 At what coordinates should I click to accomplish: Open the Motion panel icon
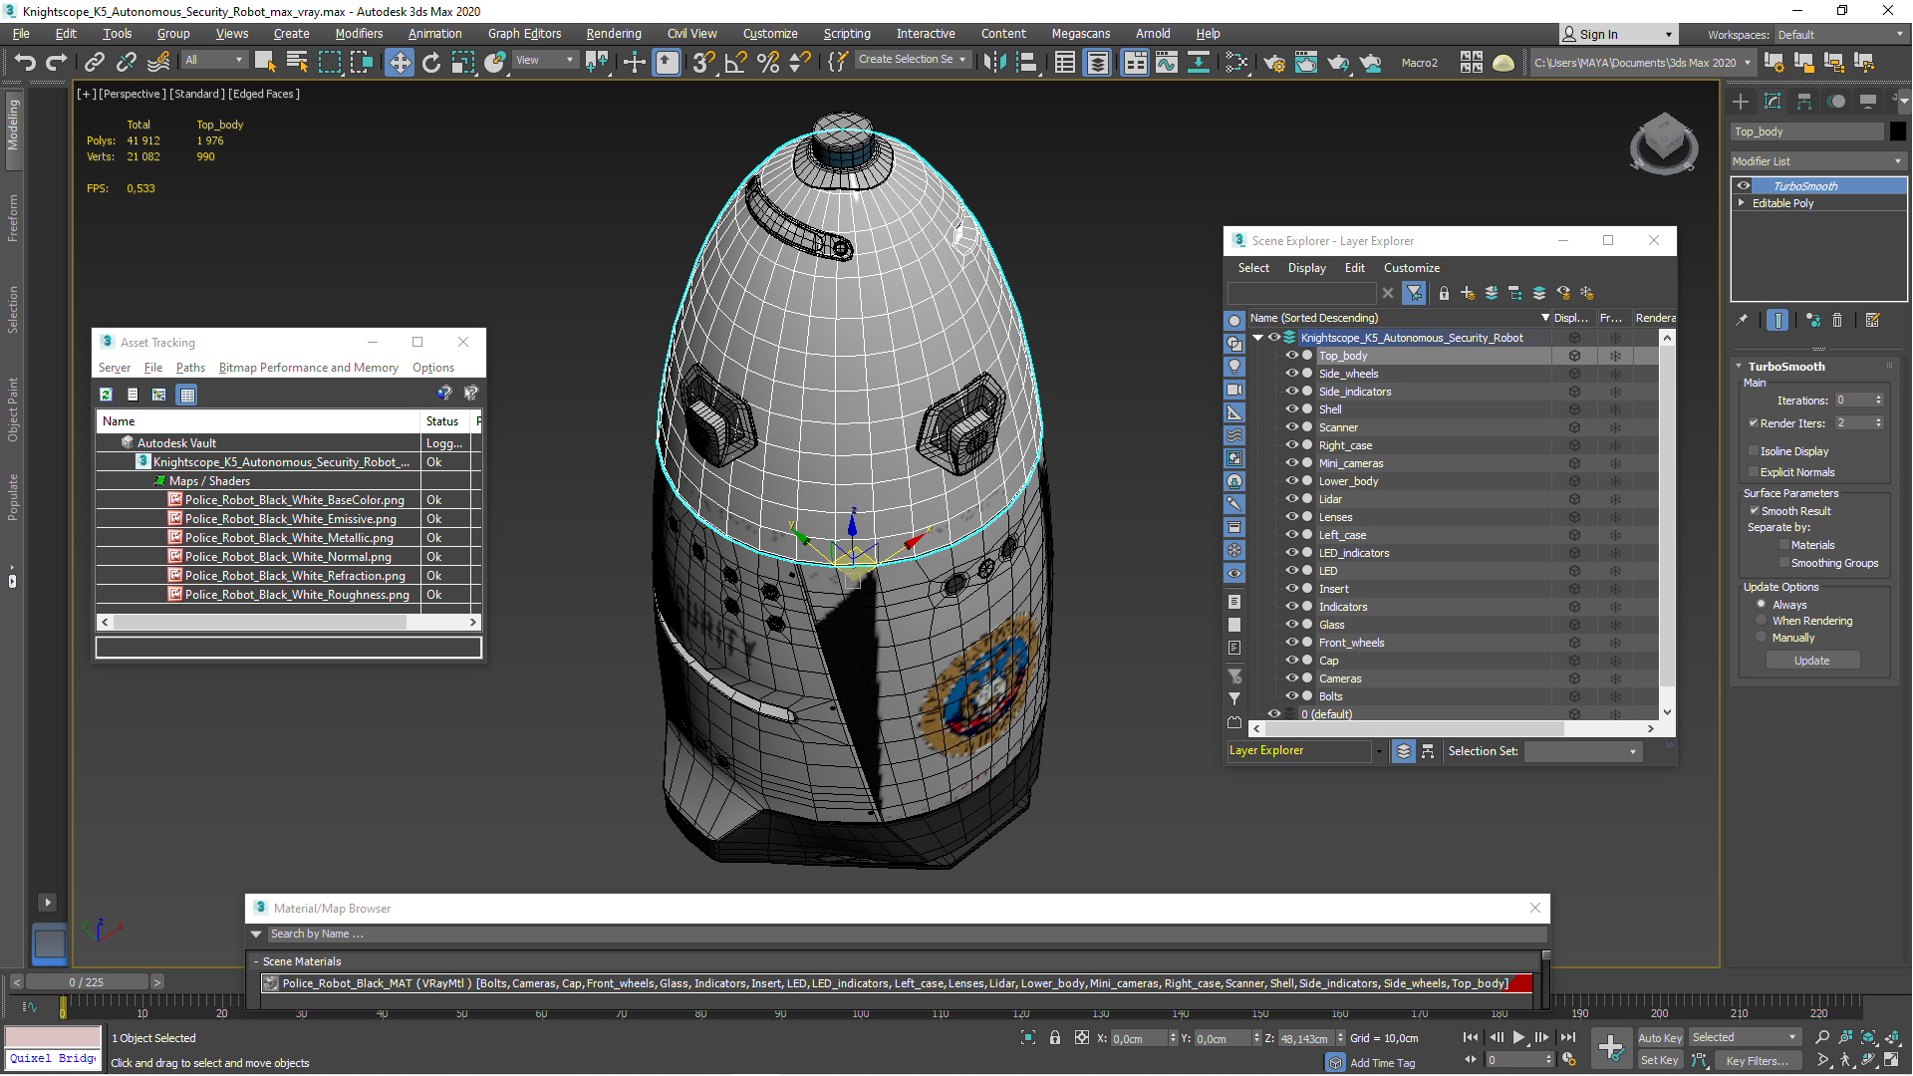click(x=1836, y=102)
